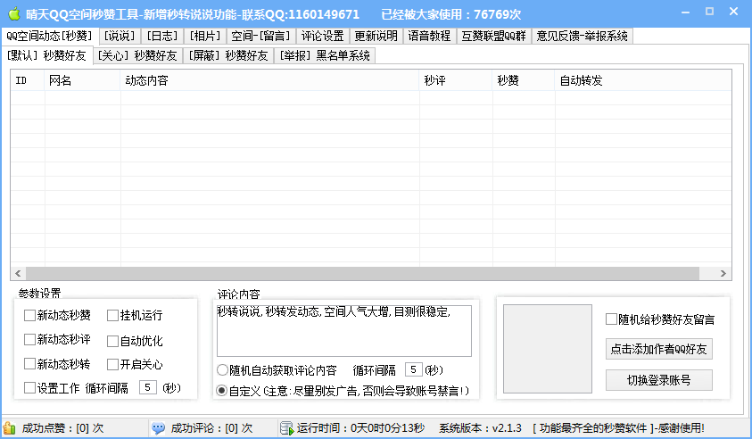Toggle the 挂机运行 checkbox

coord(113,315)
